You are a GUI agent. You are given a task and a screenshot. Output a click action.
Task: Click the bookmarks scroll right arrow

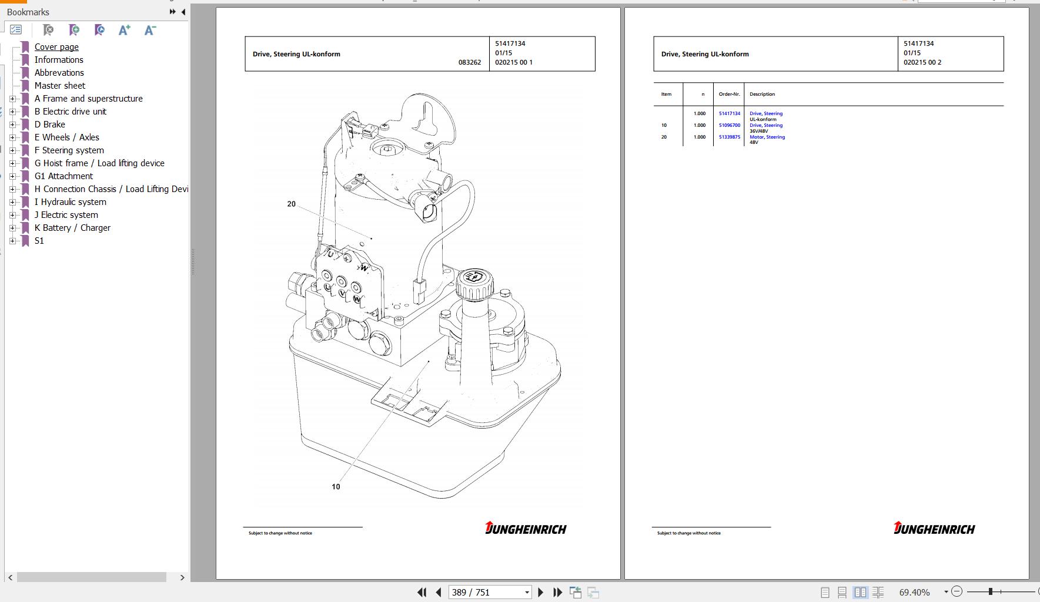pyautogui.click(x=182, y=577)
